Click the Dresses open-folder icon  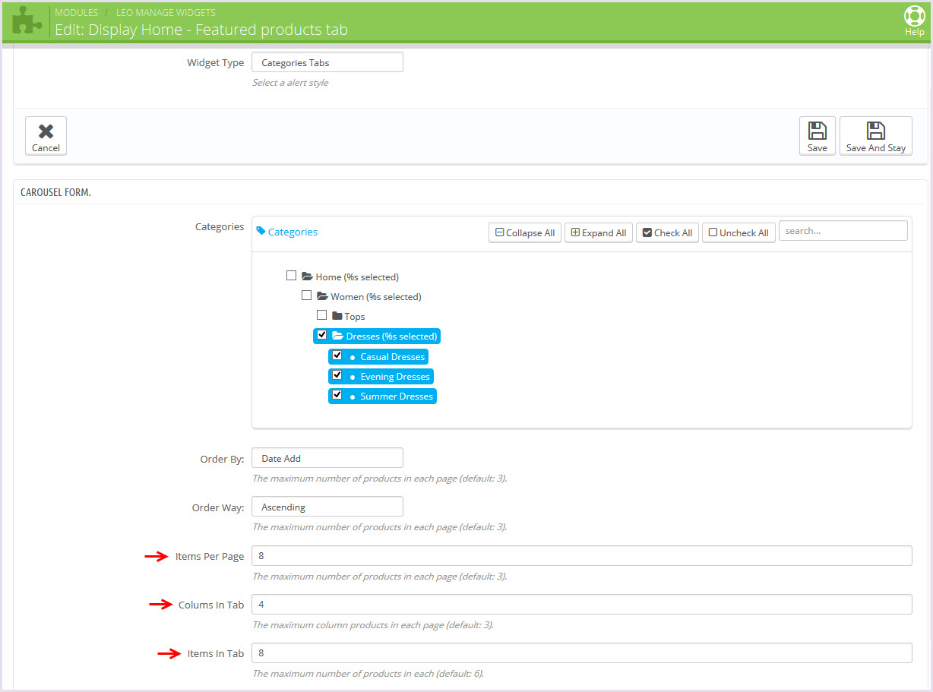338,336
